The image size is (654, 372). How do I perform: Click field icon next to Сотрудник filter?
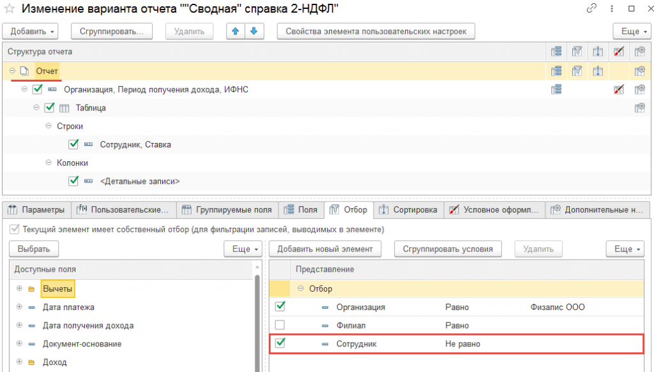(325, 344)
